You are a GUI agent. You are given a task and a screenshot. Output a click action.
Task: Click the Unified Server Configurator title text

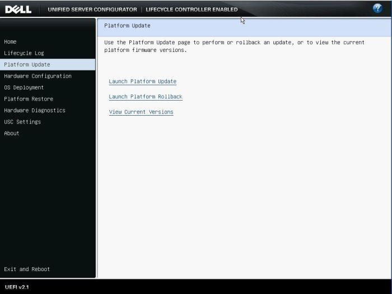92,10
